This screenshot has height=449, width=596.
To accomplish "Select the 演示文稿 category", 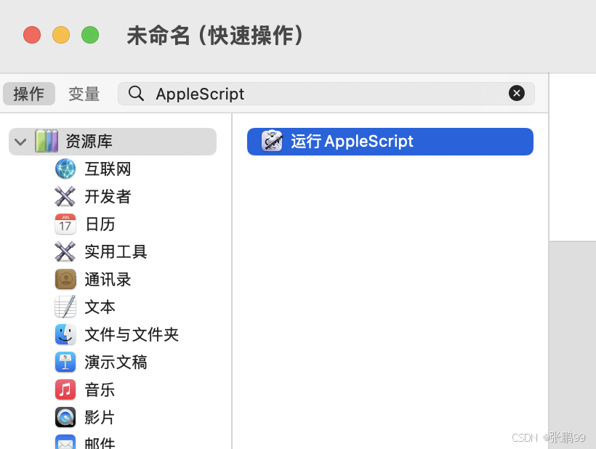I will pyautogui.click(x=116, y=362).
